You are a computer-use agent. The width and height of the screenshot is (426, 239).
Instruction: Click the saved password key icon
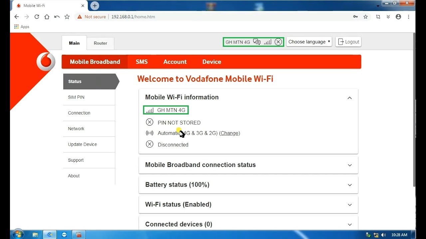click(x=355, y=17)
